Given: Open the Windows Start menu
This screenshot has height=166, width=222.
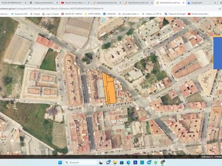Looking at the screenshot, I should pos(60,162).
